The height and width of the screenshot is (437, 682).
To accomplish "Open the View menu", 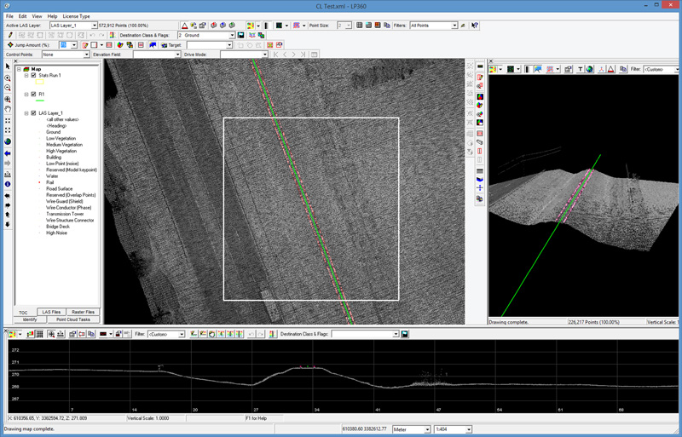I will [37, 16].
